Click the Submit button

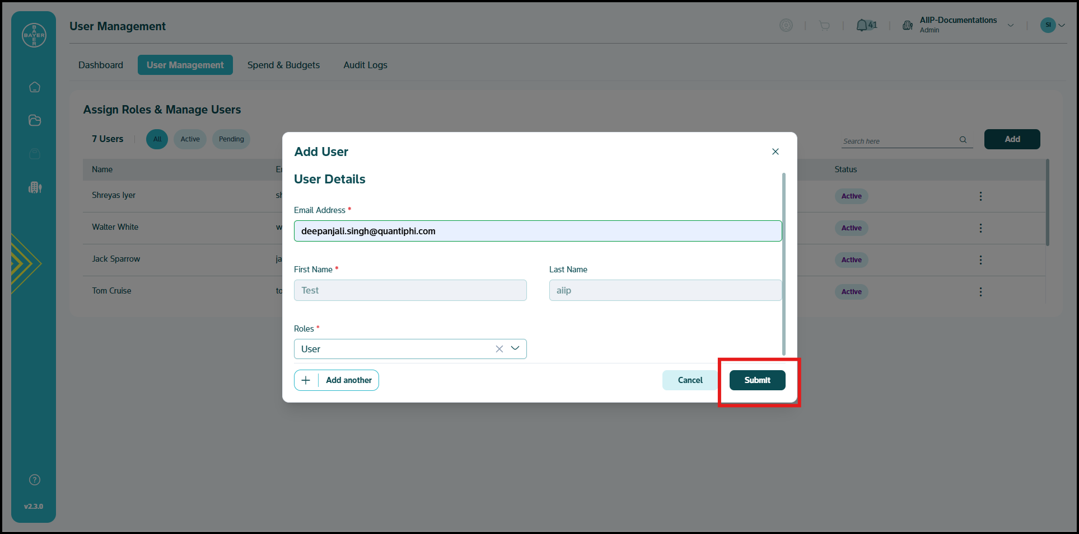point(757,380)
